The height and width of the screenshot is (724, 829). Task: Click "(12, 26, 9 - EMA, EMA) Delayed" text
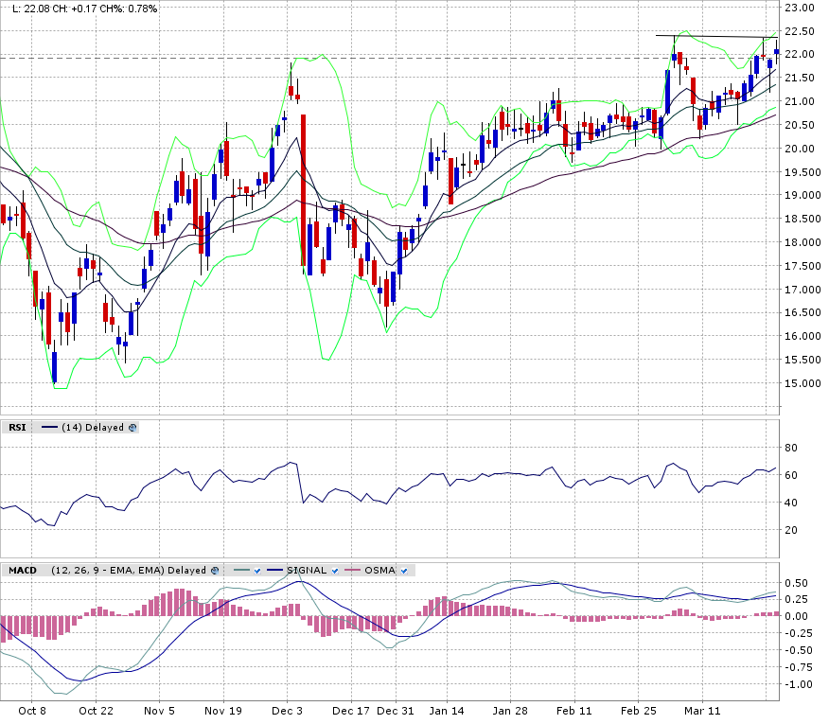click(129, 570)
